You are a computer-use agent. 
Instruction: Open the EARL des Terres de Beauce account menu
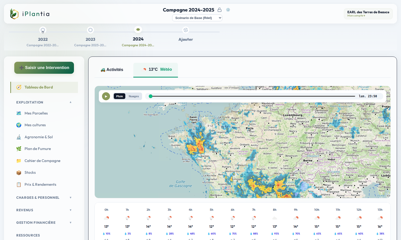tap(368, 14)
